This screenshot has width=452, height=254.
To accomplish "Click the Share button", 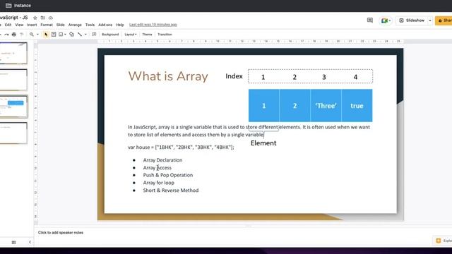I will [x=444, y=20].
